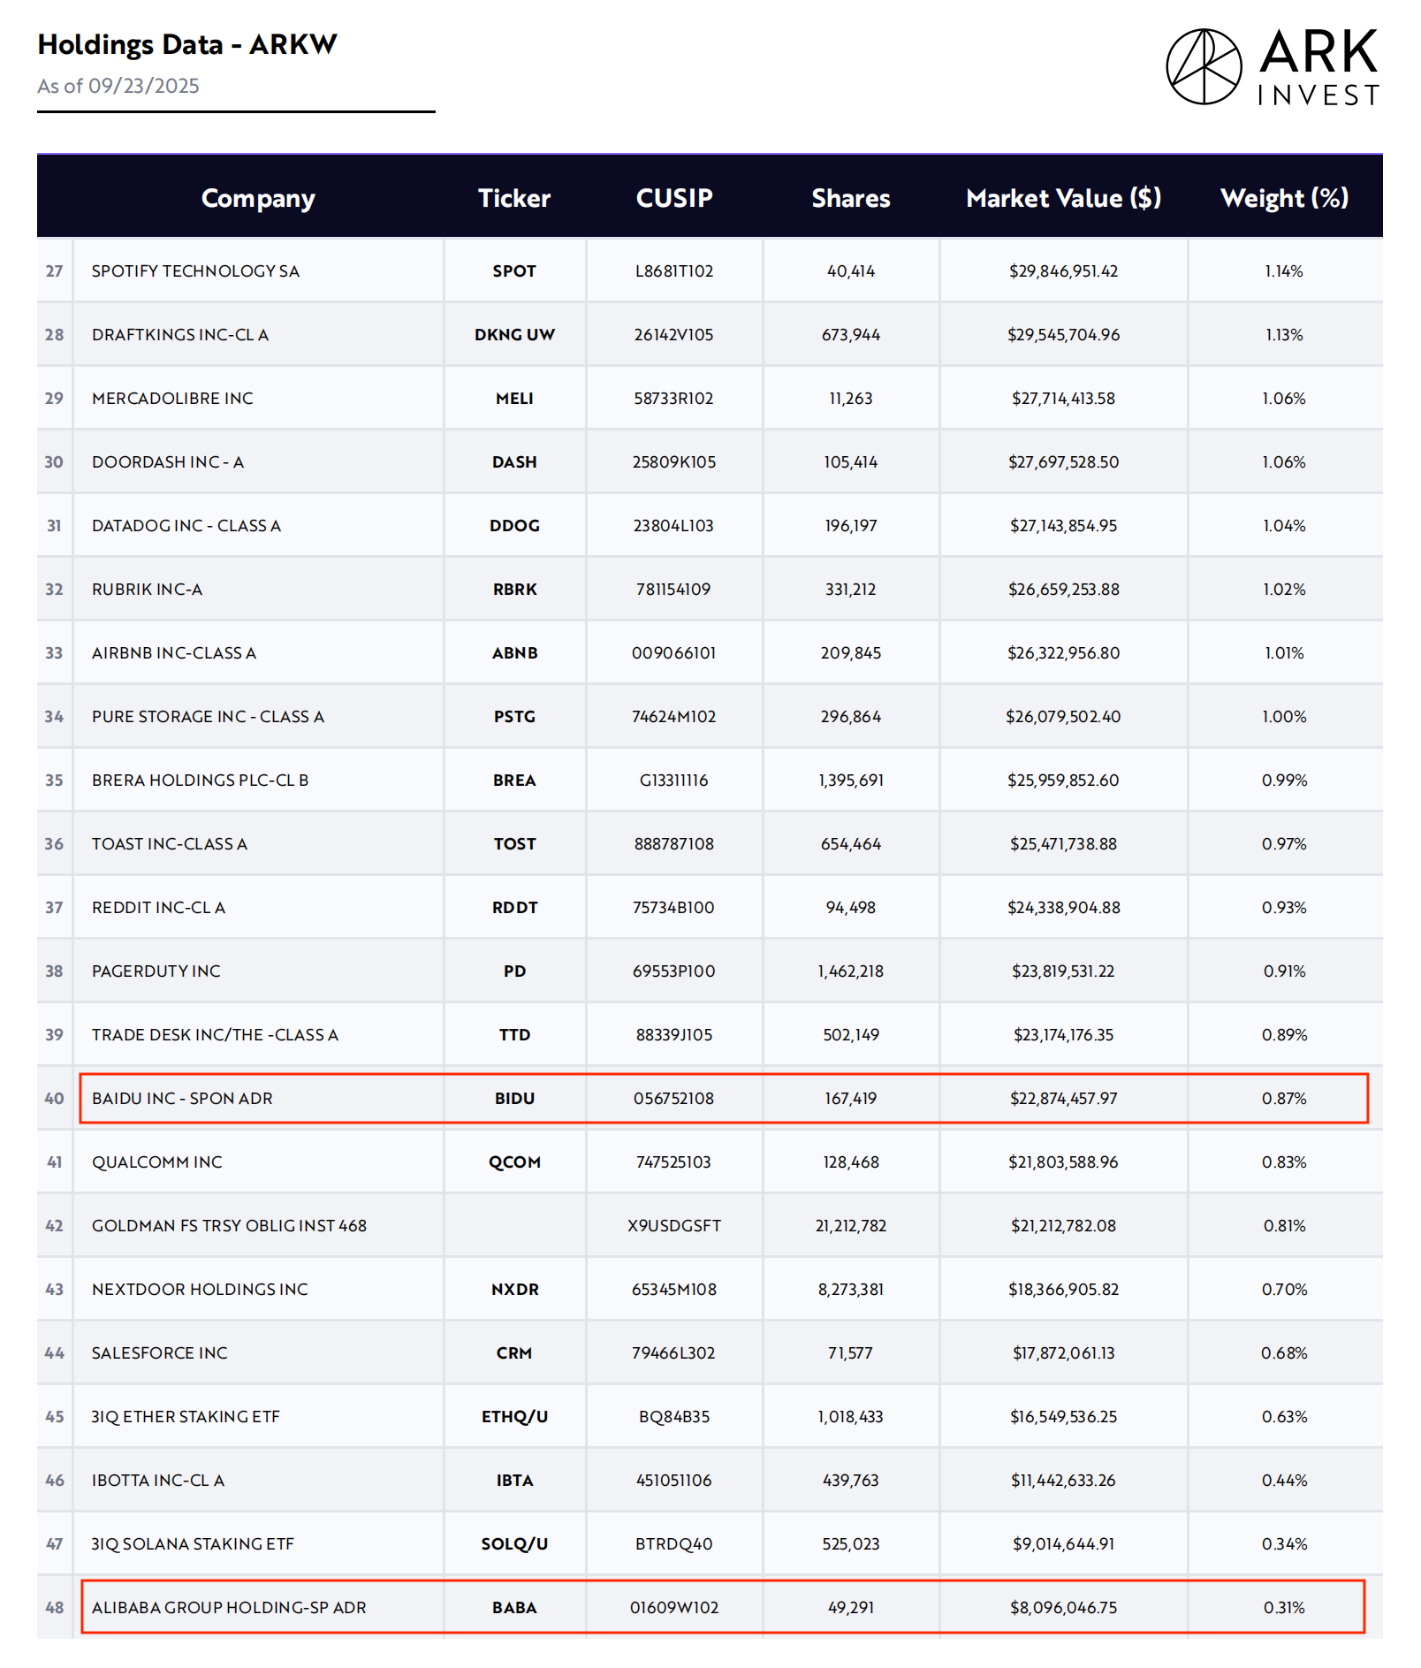Select 'SPOTIFY TECHNOLOGY SA' company name
This screenshot has height=1668, width=1421.
pyautogui.click(x=195, y=271)
